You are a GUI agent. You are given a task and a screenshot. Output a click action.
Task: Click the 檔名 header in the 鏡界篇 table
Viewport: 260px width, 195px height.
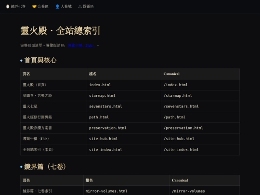tap(127, 180)
